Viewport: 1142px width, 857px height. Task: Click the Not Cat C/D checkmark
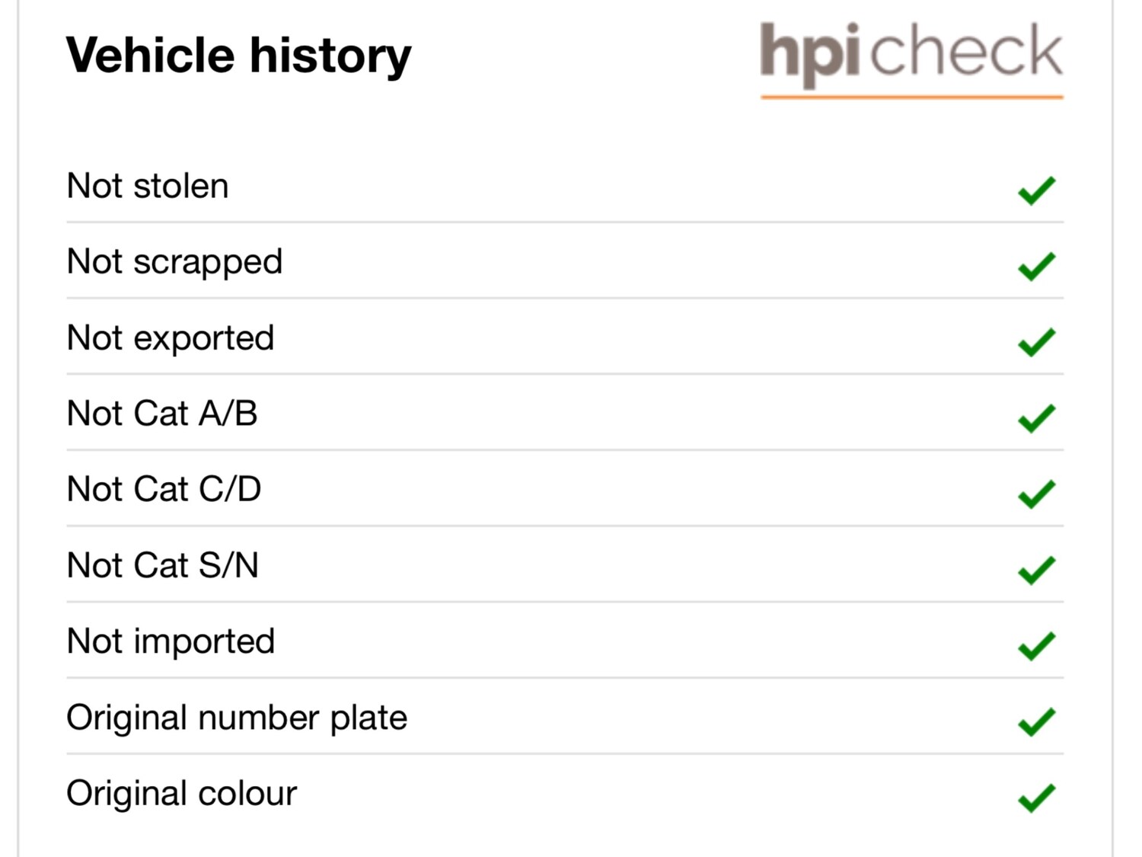(1036, 494)
